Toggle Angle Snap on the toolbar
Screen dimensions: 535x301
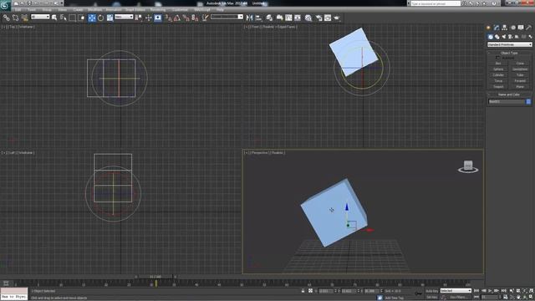coord(177,18)
